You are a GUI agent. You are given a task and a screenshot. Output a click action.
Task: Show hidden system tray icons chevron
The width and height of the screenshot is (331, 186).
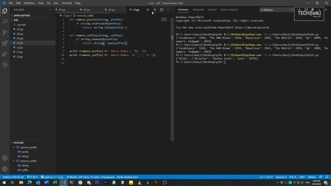pos(278,182)
